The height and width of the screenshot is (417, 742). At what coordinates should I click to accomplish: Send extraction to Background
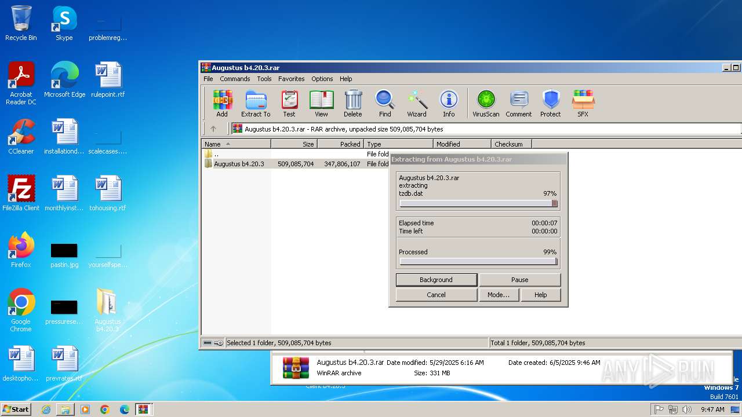[x=437, y=280]
